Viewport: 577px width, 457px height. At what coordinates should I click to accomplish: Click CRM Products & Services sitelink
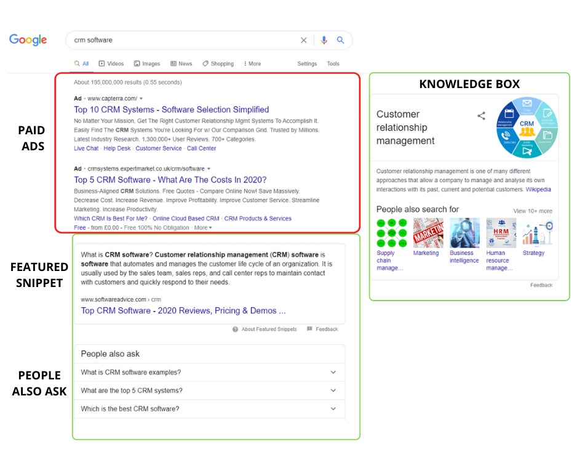[258, 219]
